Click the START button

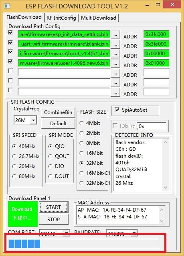[53, 207]
